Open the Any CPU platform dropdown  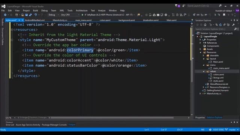pos(79,15)
